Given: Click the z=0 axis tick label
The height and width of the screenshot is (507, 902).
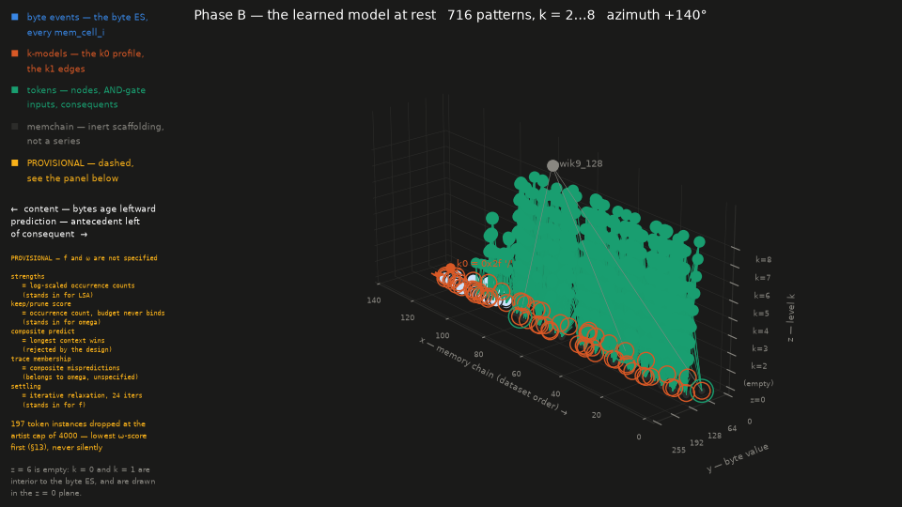Looking at the screenshot, I should click(x=757, y=400).
